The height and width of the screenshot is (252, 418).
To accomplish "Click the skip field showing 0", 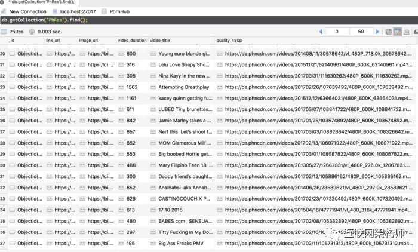I will tap(337, 32).
